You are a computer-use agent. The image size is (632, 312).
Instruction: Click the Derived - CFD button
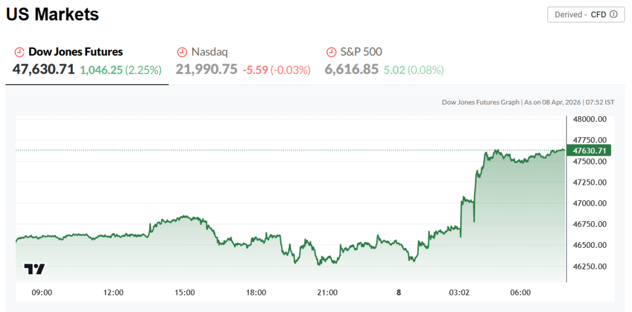click(x=581, y=14)
